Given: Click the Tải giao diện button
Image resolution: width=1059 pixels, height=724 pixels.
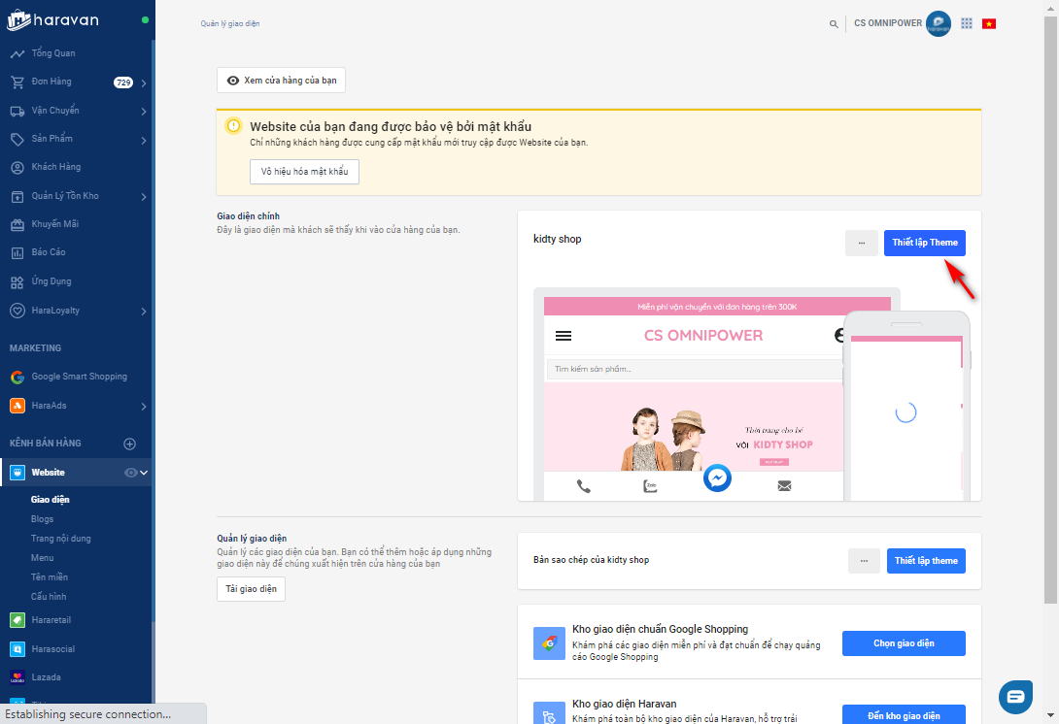Looking at the screenshot, I should (x=251, y=589).
